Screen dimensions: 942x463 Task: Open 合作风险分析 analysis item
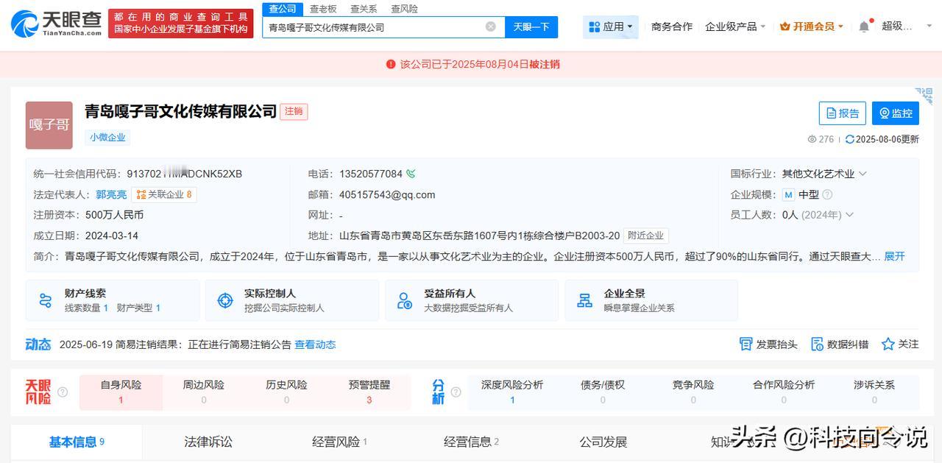coord(784,392)
